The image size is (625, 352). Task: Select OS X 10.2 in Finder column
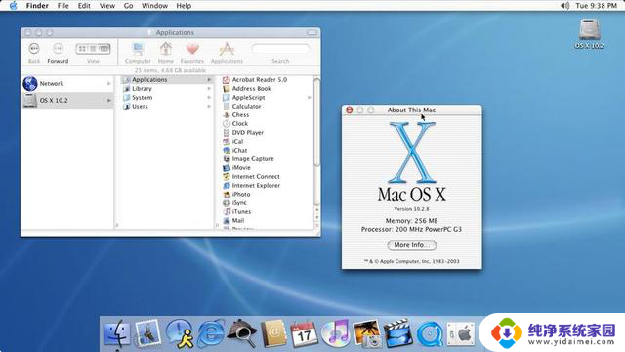(67, 100)
